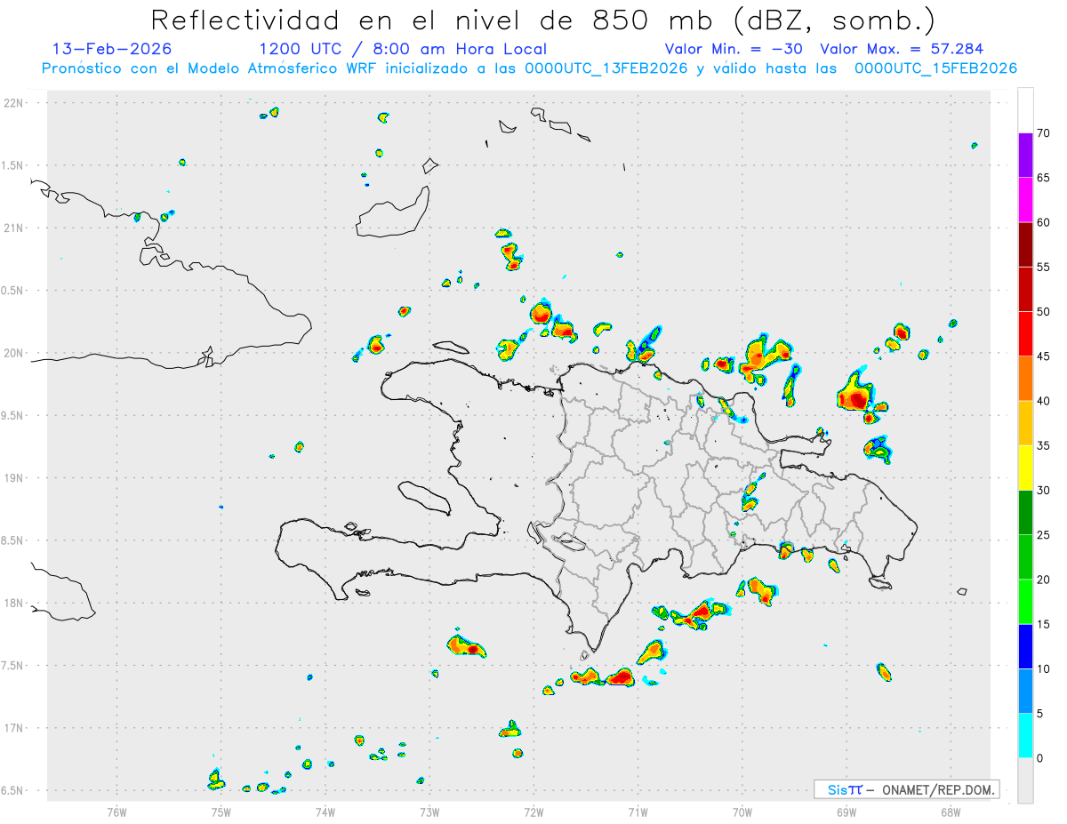Click the "68W" longitude label
Screen dimensions: 1067x824
point(951,812)
